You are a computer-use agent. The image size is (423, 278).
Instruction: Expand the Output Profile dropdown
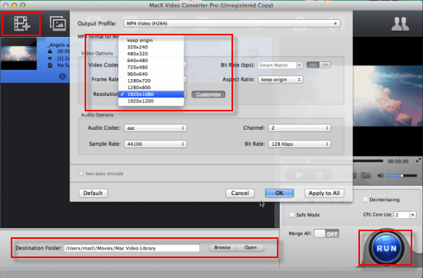pos(231,24)
